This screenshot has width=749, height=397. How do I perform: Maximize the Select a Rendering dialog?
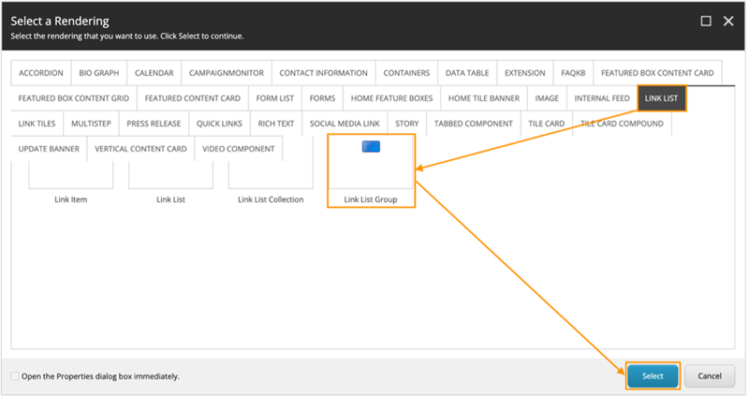point(705,20)
